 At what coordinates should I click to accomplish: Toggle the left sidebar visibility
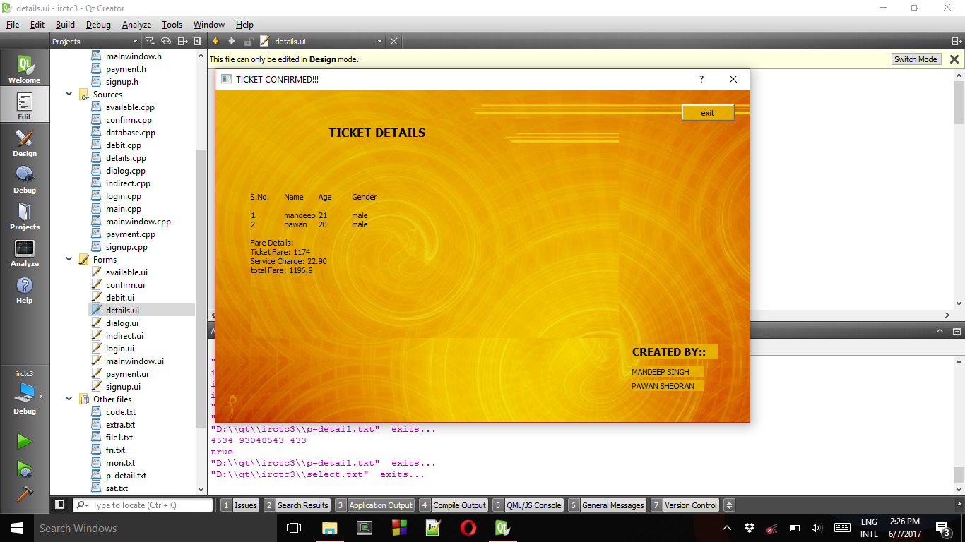coord(60,505)
